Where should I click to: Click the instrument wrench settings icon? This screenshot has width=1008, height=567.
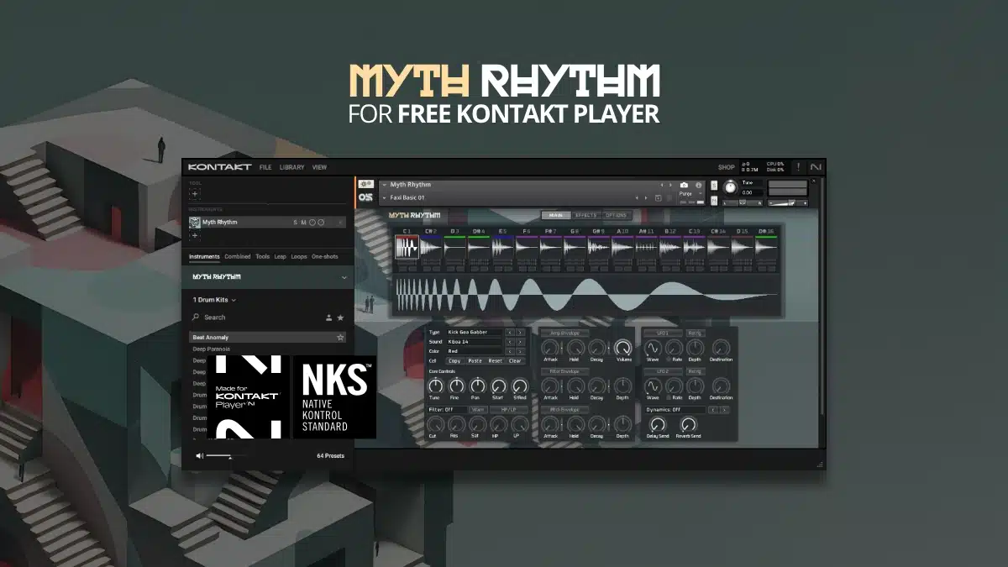[365, 184]
